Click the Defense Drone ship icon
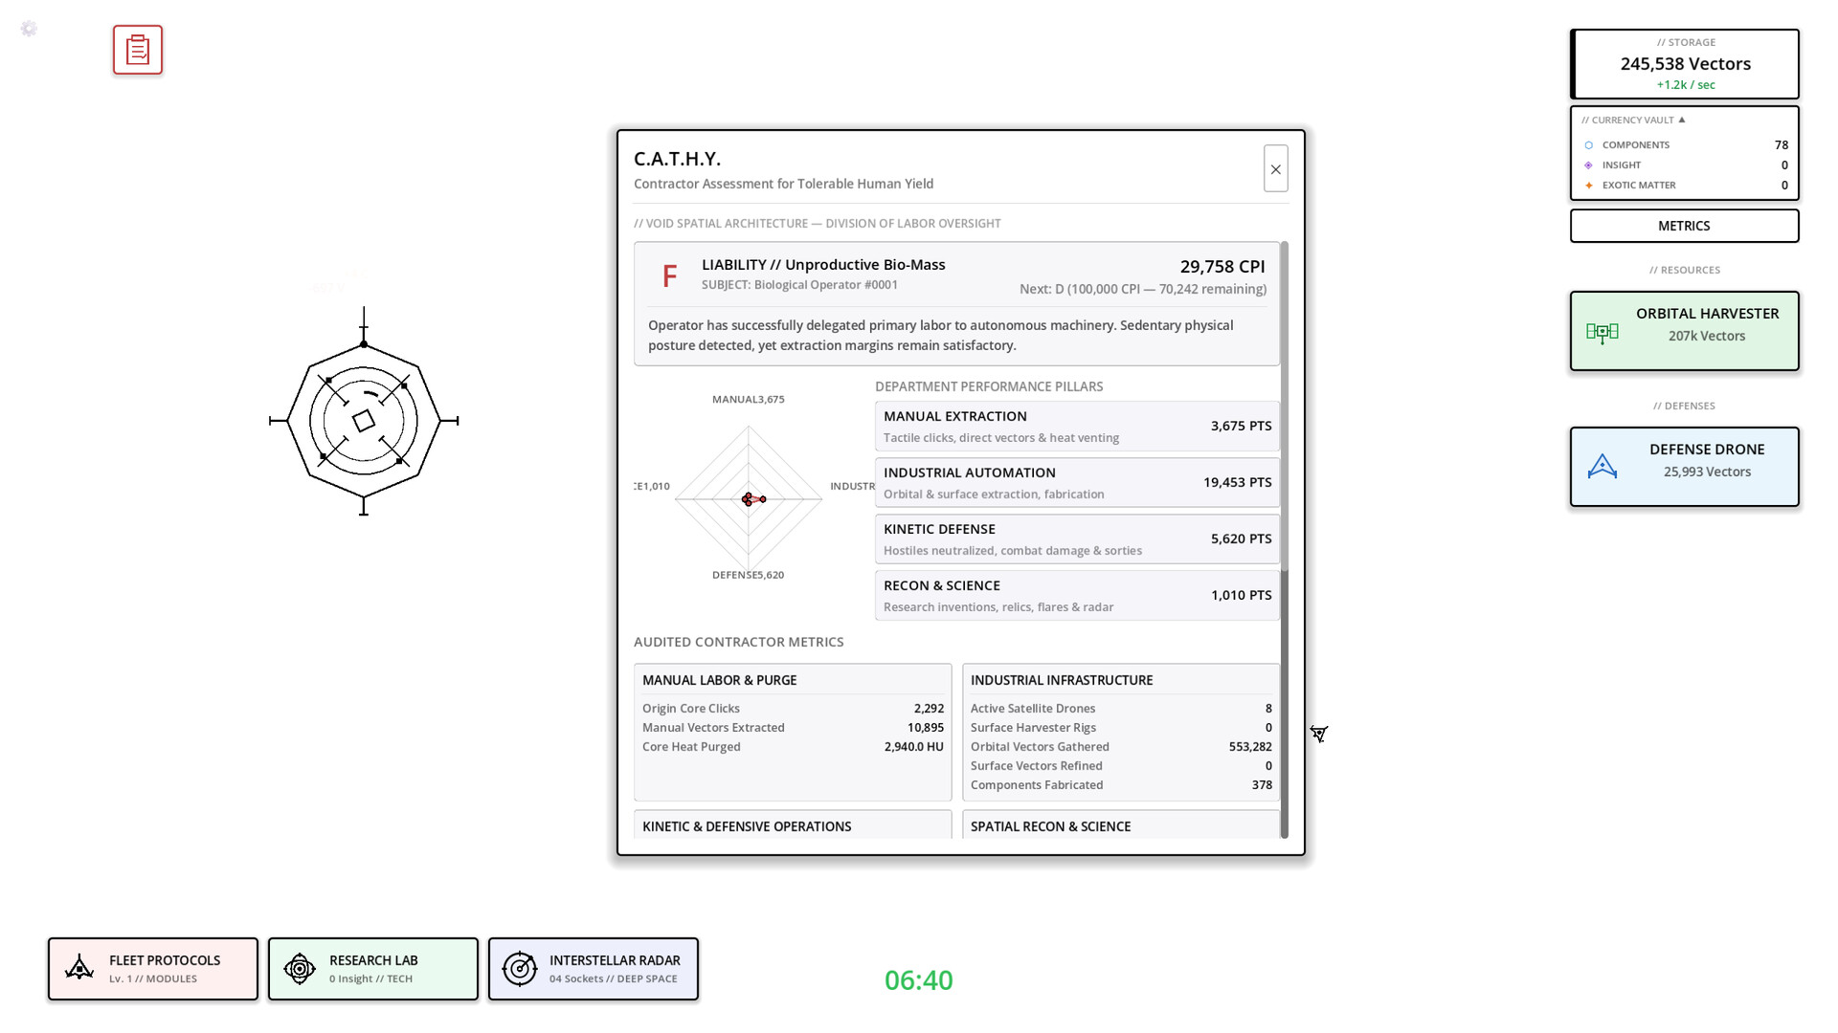The width and height of the screenshot is (1838, 1033). 1602,467
